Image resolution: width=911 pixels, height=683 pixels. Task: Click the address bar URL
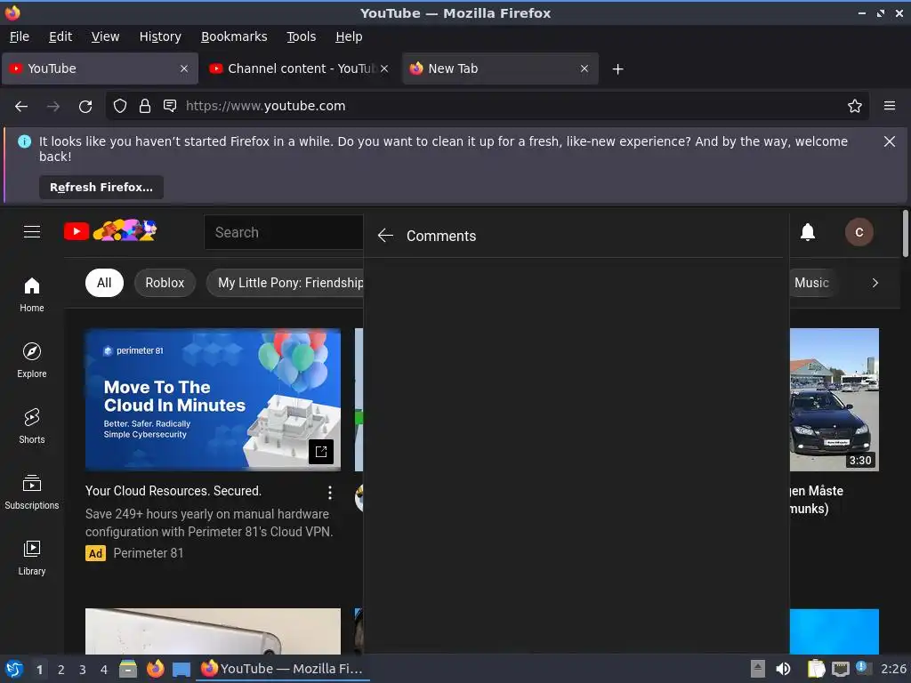[x=265, y=106]
